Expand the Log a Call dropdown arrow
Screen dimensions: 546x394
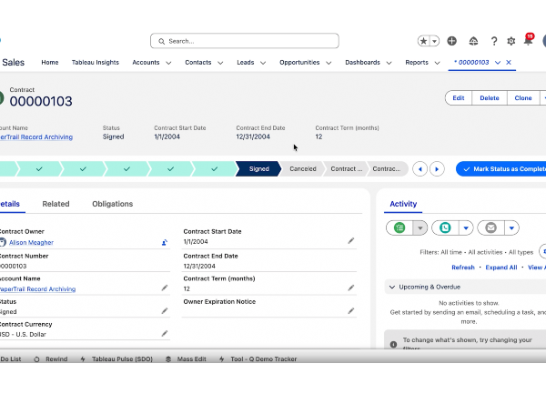pos(466,228)
